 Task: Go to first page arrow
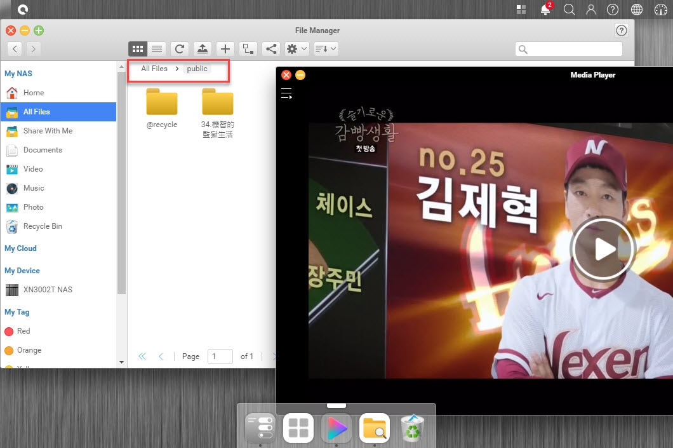(142, 356)
